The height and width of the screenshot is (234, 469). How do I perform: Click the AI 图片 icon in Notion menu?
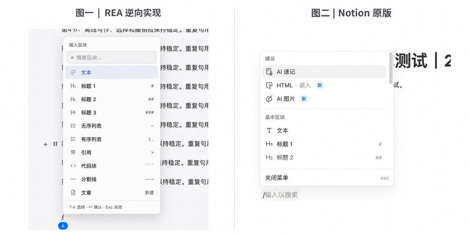pyautogui.click(x=269, y=99)
